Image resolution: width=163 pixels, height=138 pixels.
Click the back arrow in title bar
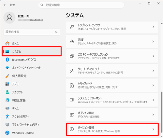5,5
